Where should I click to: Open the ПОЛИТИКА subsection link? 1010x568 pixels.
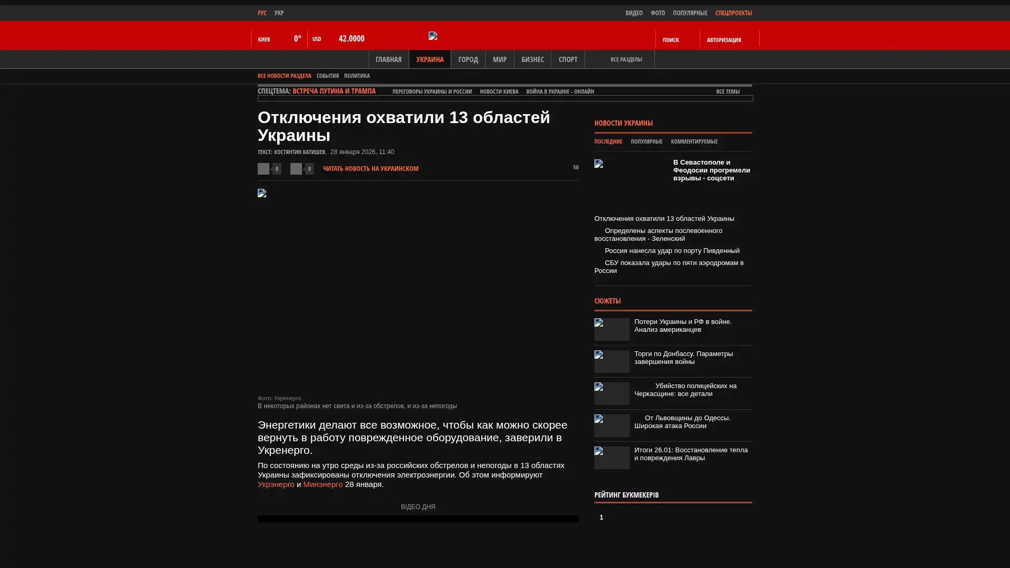click(x=357, y=76)
